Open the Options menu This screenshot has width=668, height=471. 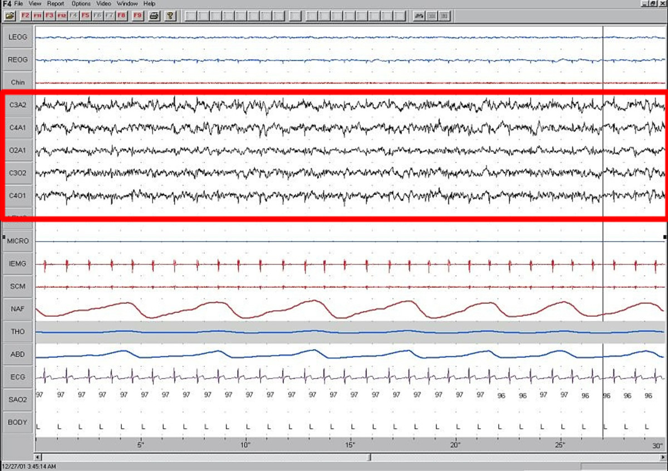[81, 3]
